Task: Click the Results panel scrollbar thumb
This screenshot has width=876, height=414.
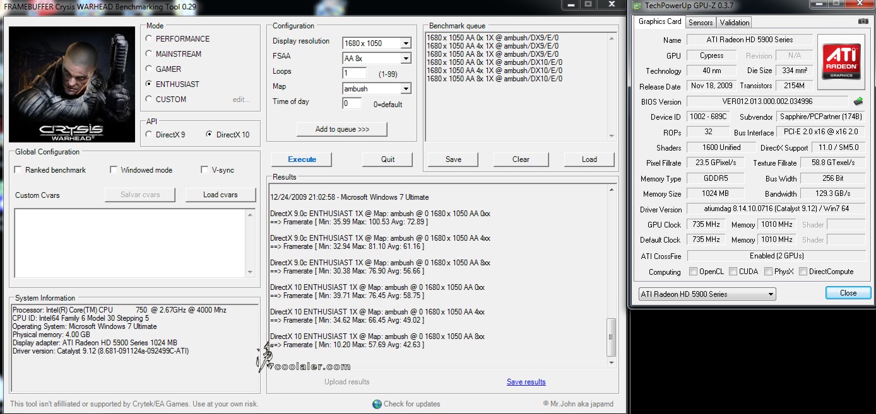Action: tap(610, 337)
